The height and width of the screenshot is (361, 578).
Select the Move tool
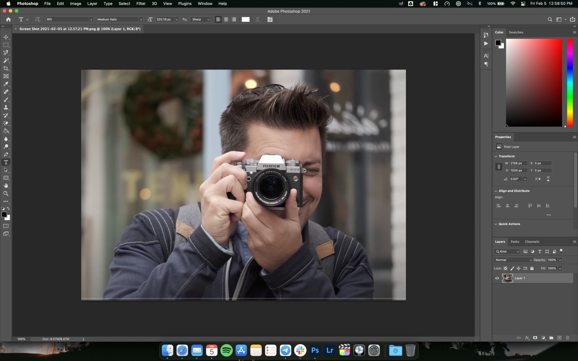tap(6, 37)
